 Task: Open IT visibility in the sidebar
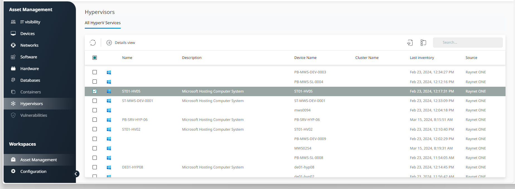pos(30,22)
